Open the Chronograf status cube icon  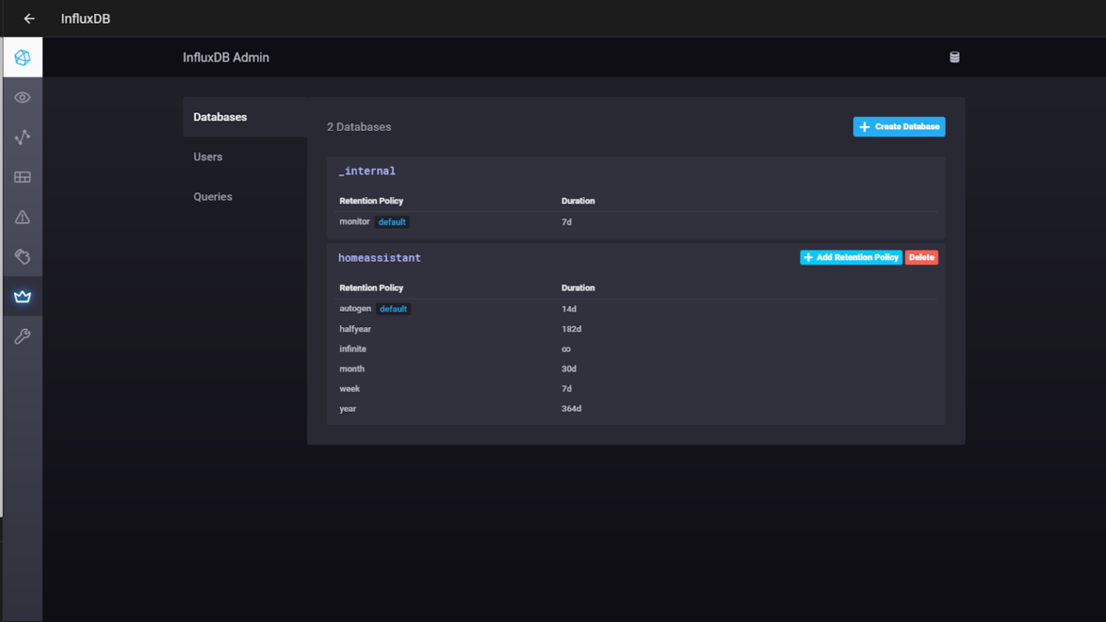coord(22,58)
